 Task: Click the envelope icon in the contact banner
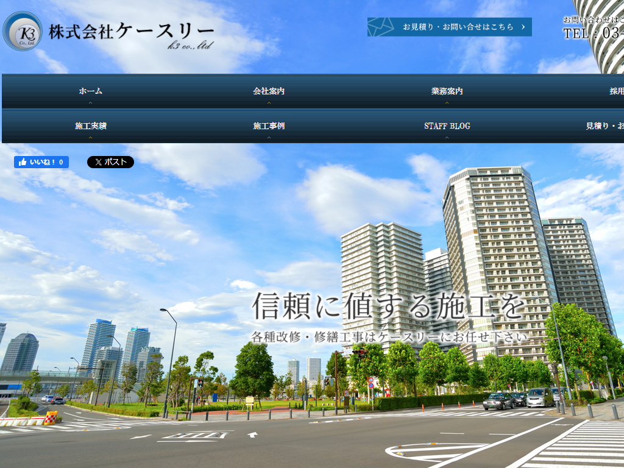pyautogui.click(x=381, y=27)
